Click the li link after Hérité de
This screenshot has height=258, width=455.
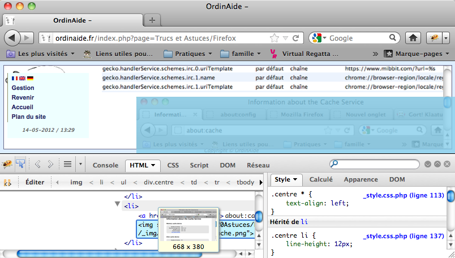(304, 222)
